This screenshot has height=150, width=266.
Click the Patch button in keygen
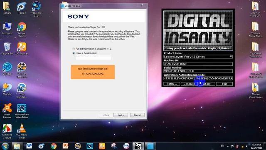[x=172, y=84]
